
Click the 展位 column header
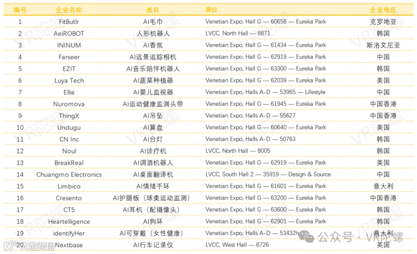click(212, 10)
